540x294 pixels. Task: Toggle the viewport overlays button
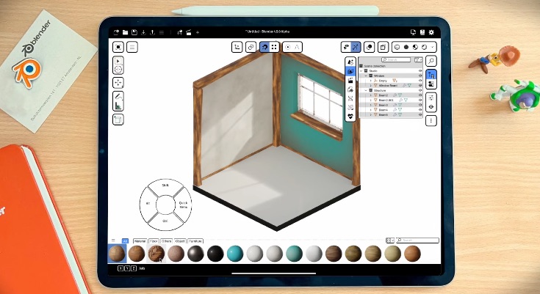click(x=369, y=47)
